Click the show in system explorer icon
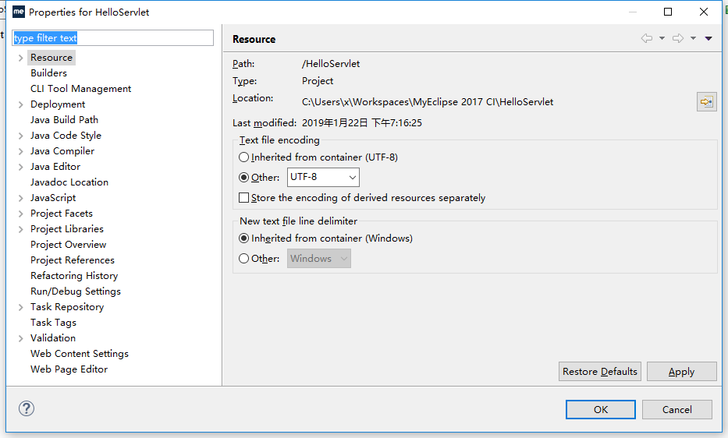 click(x=707, y=101)
